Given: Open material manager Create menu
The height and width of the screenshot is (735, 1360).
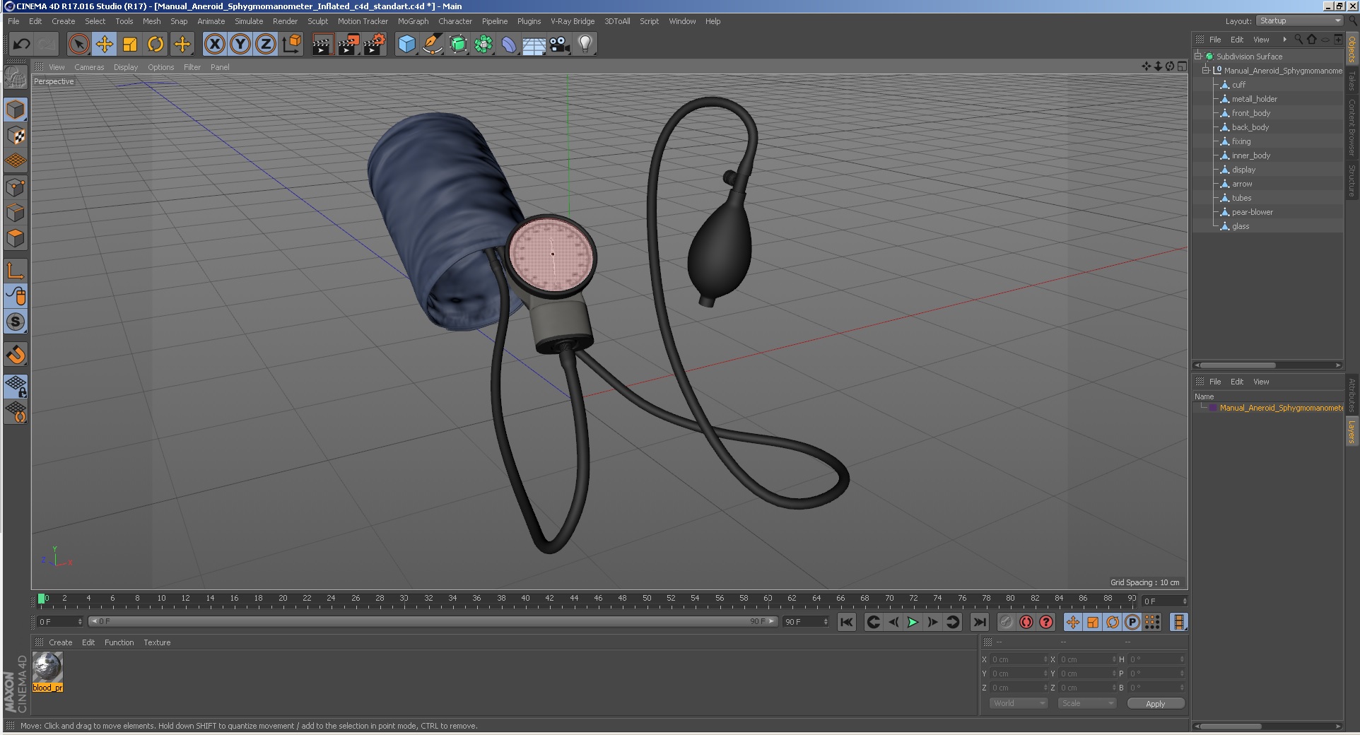Looking at the screenshot, I should [x=60, y=642].
